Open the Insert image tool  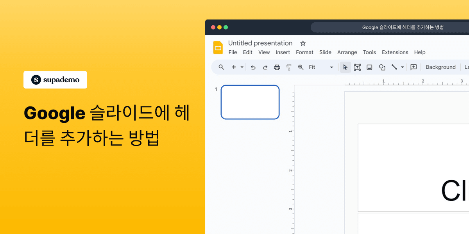(x=370, y=67)
